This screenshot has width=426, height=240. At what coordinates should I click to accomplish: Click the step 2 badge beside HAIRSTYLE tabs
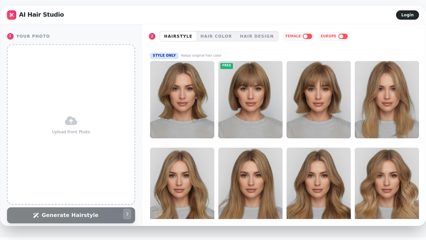pos(152,36)
